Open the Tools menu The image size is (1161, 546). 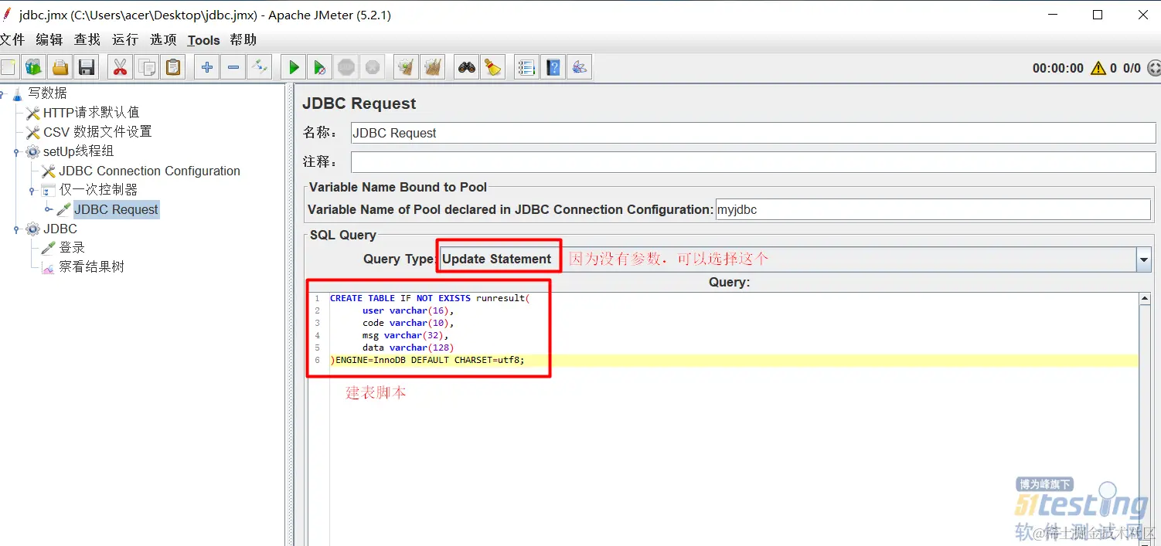(204, 40)
